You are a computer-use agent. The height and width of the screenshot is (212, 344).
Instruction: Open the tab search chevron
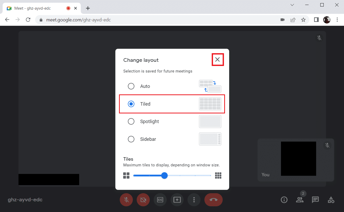[292, 5]
